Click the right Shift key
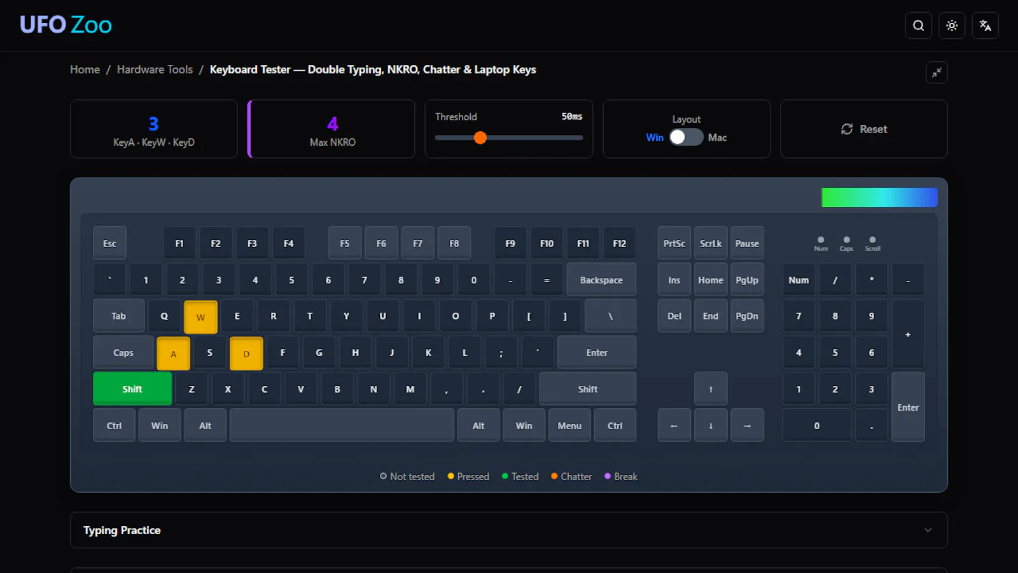1018x573 pixels. (x=588, y=389)
